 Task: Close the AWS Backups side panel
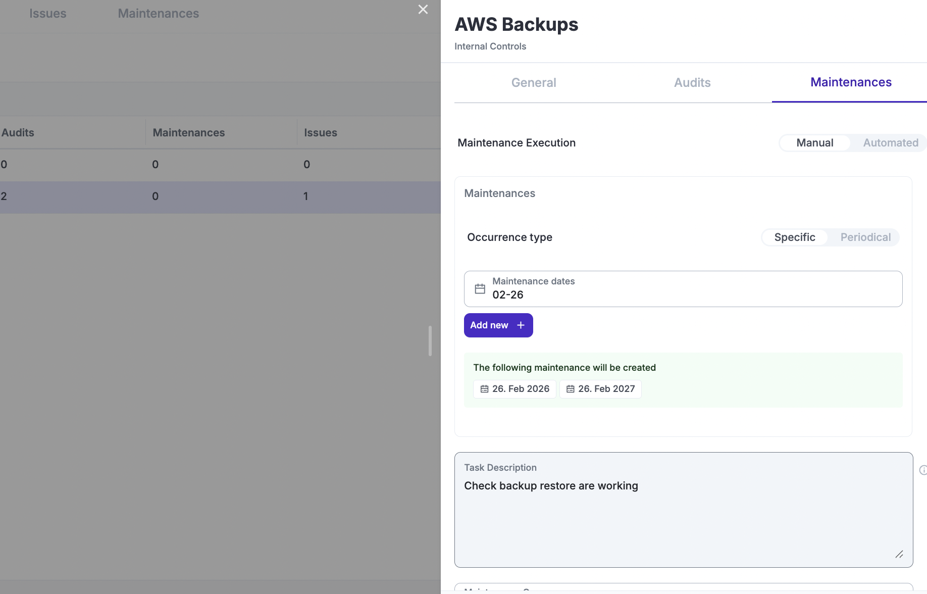(x=423, y=10)
